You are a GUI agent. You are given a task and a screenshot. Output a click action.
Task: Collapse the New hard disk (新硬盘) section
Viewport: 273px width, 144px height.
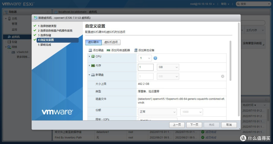pyautogui.click(x=89, y=75)
